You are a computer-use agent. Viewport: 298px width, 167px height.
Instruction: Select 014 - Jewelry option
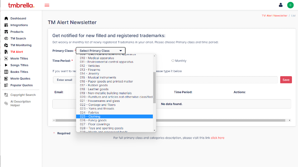click(114, 73)
